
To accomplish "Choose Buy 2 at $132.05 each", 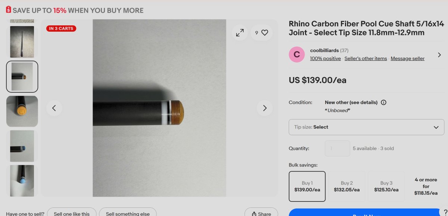I will coord(346,186).
